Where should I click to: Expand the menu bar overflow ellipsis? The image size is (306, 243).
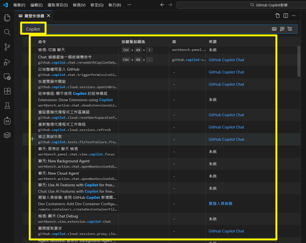point(129,5)
